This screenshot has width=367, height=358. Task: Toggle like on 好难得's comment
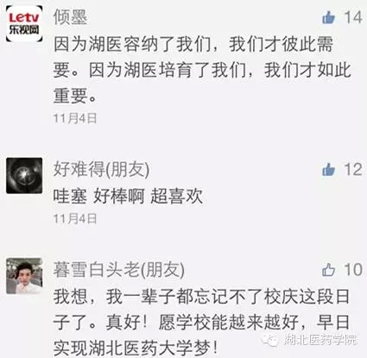point(328,169)
